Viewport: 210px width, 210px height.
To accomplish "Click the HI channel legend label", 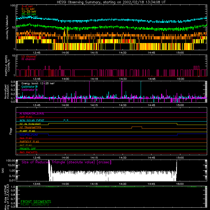I will coord(28,59).
